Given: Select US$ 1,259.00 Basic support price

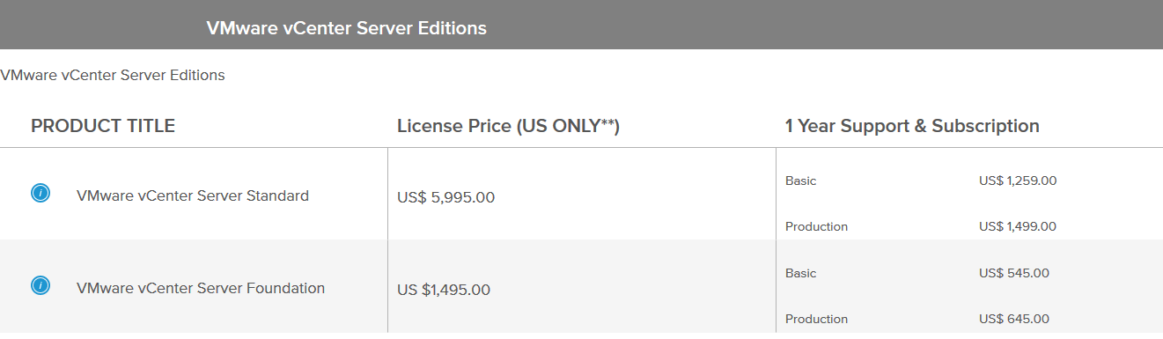Looking at the screenshot, I should coord(1018,181).
